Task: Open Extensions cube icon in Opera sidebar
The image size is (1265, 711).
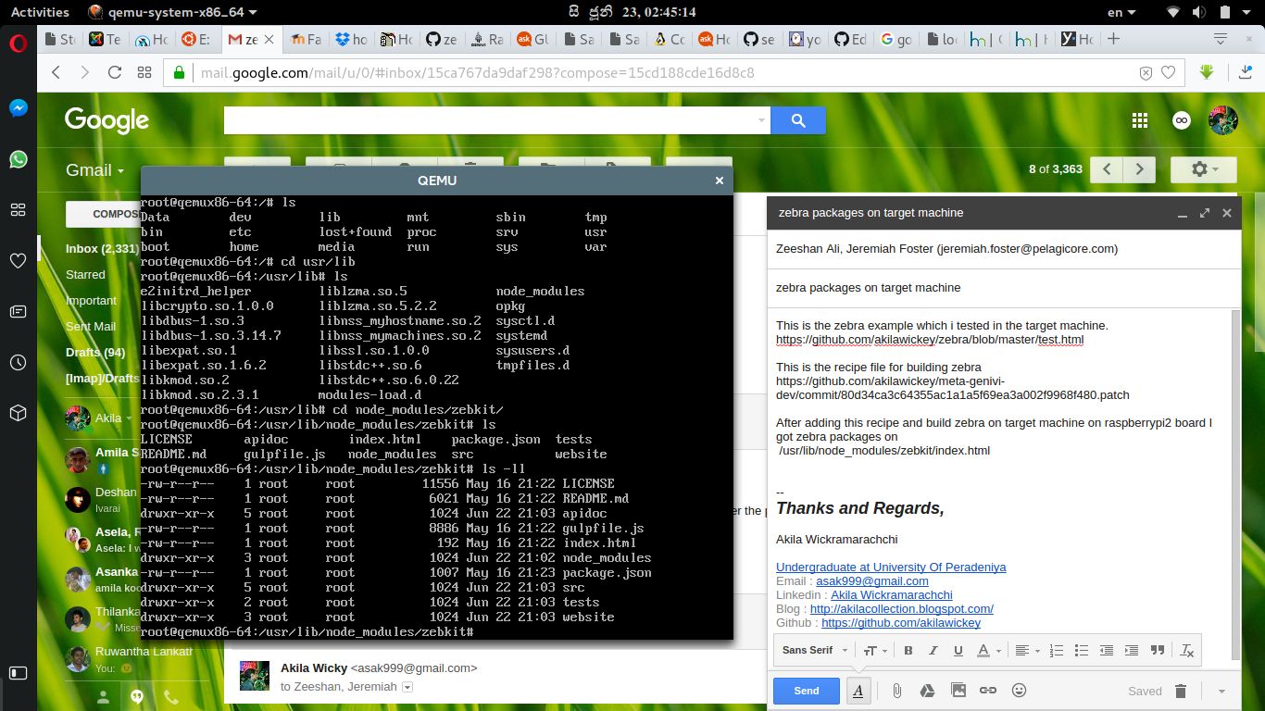Action: pyautogui.click(x=18, y=413)
